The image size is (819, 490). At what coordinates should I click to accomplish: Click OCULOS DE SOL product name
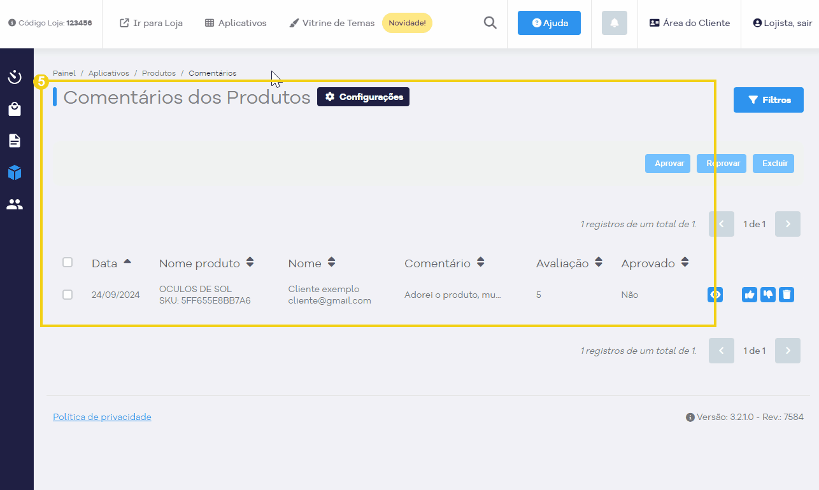point(196,289)
